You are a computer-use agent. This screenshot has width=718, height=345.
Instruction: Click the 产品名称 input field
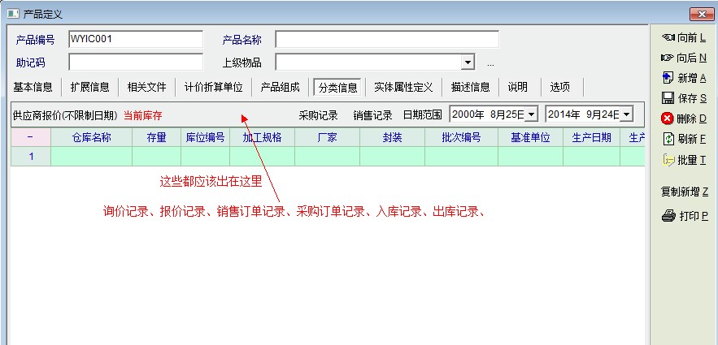click(386, 39)
